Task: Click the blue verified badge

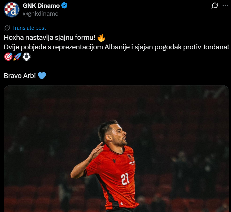Action: pyautogui.click(x=64, y=6)
